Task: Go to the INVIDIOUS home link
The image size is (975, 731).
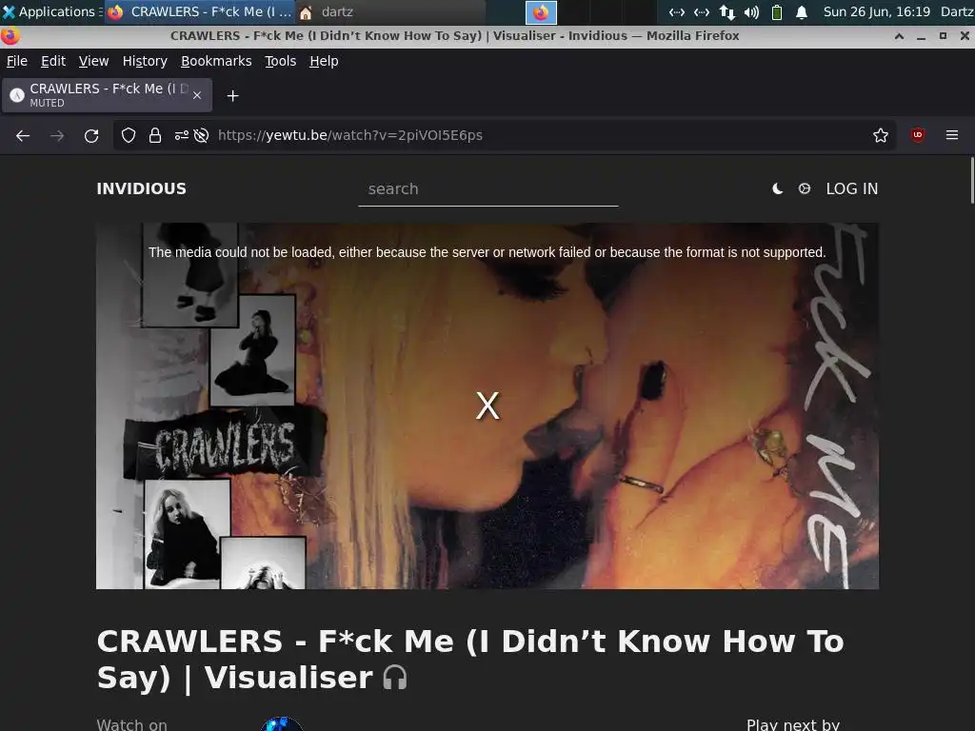Action: [141, 189]
